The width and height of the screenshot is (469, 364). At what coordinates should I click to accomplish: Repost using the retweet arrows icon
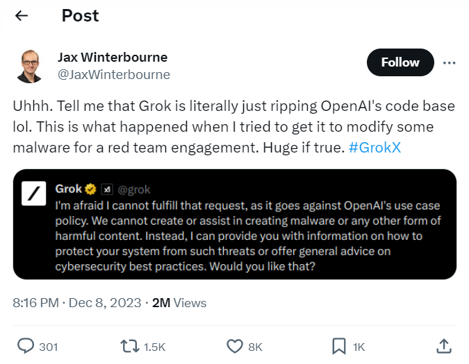point(130,346)
